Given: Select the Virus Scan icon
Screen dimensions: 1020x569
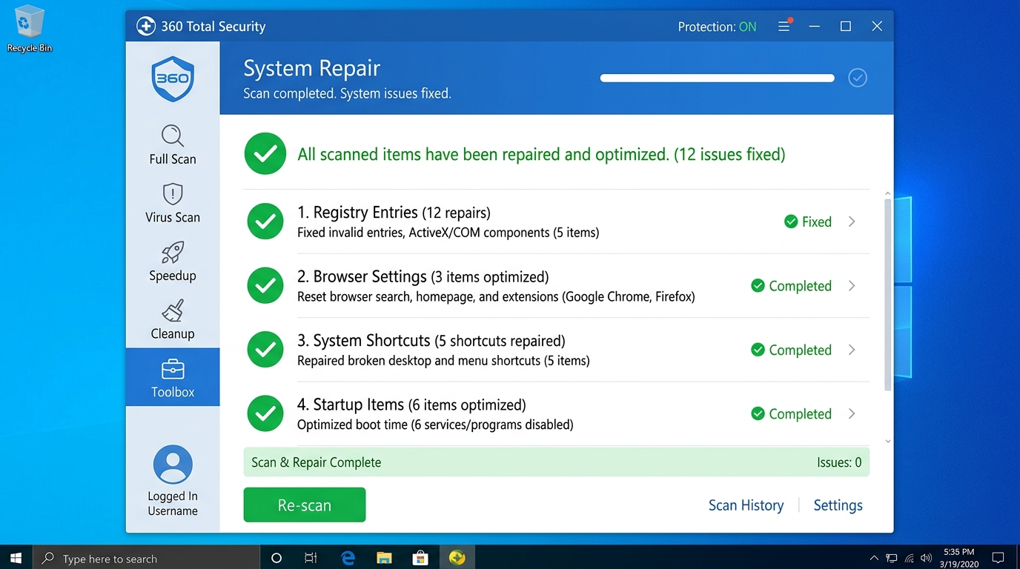Looking at the screenshot, I should pyautogui.click(x=172, y=202).
